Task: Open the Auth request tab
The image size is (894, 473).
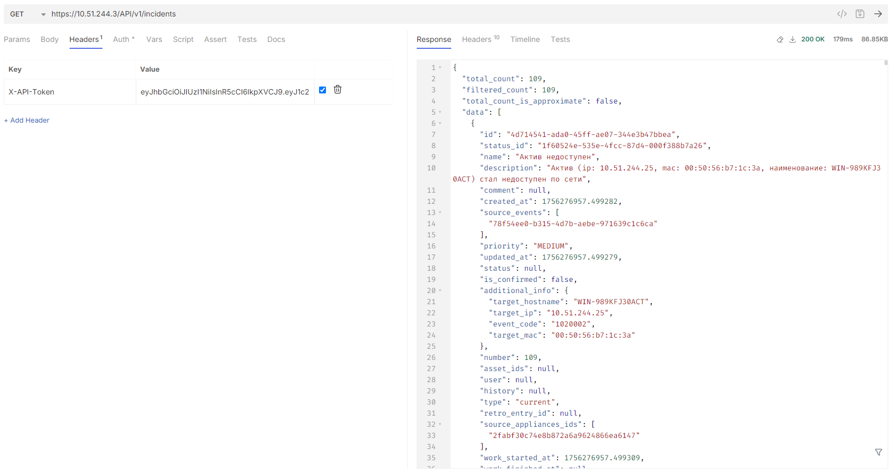Action: click(122, 39)
